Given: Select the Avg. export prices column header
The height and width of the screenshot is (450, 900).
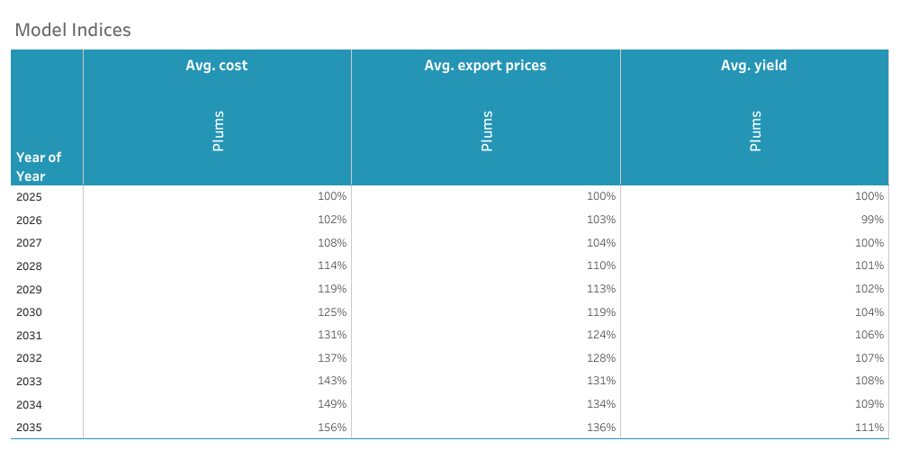Looking at the screenshot, I should (485, 66).
